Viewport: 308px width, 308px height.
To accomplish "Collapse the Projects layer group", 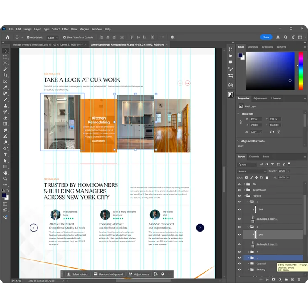I will coord(244,196).
